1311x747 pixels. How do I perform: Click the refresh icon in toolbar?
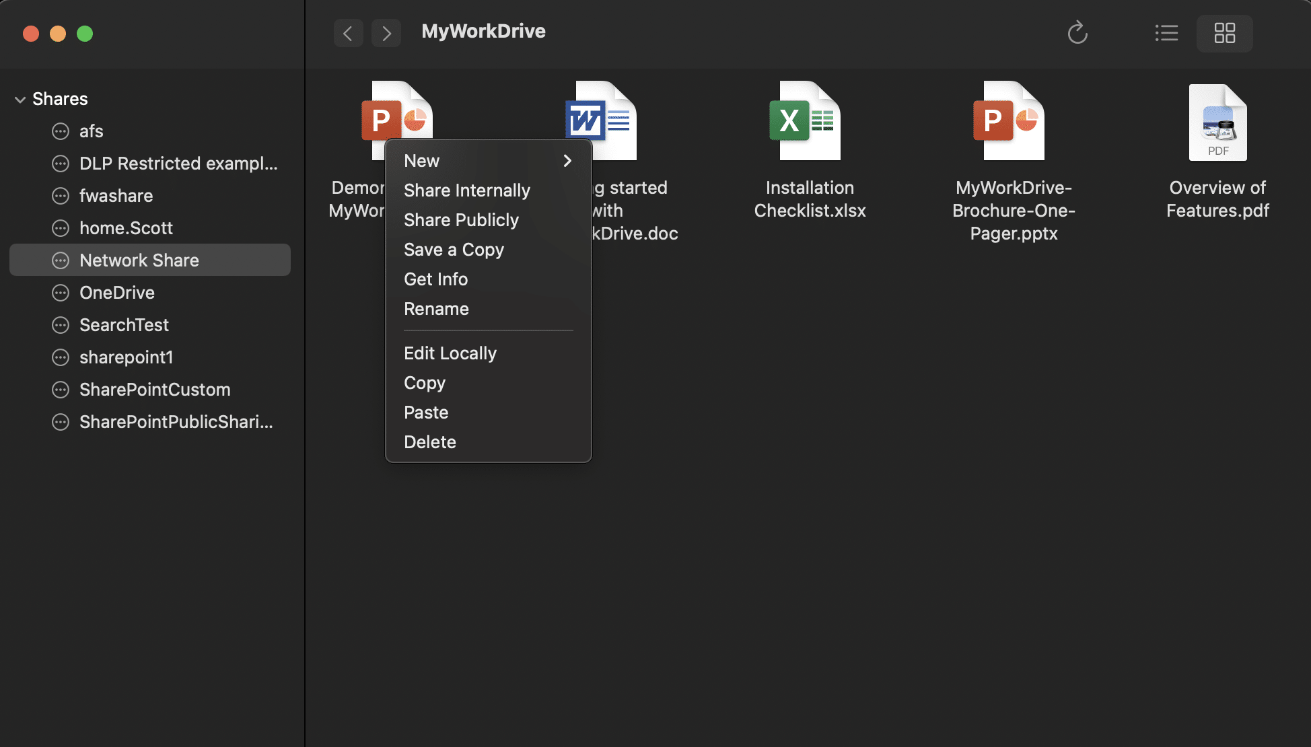(1077, 32)
